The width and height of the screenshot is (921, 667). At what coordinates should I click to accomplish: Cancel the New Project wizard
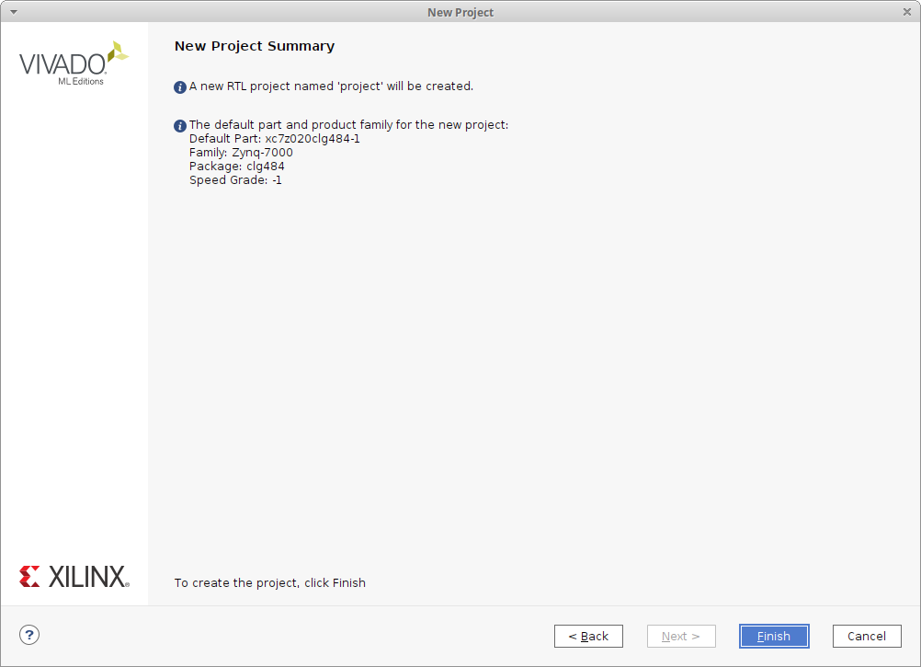(x=867, y=636)
